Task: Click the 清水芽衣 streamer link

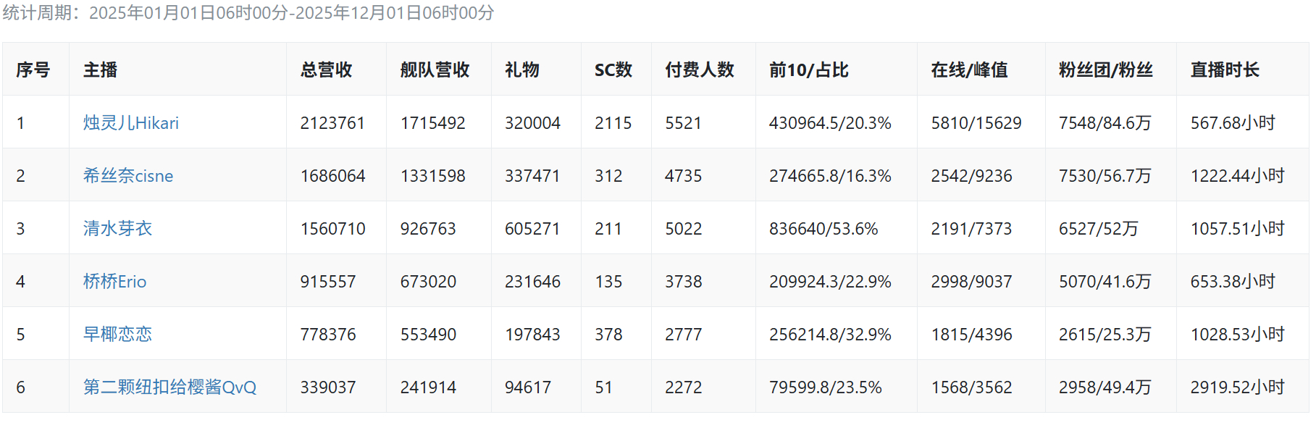Action: 117,229
